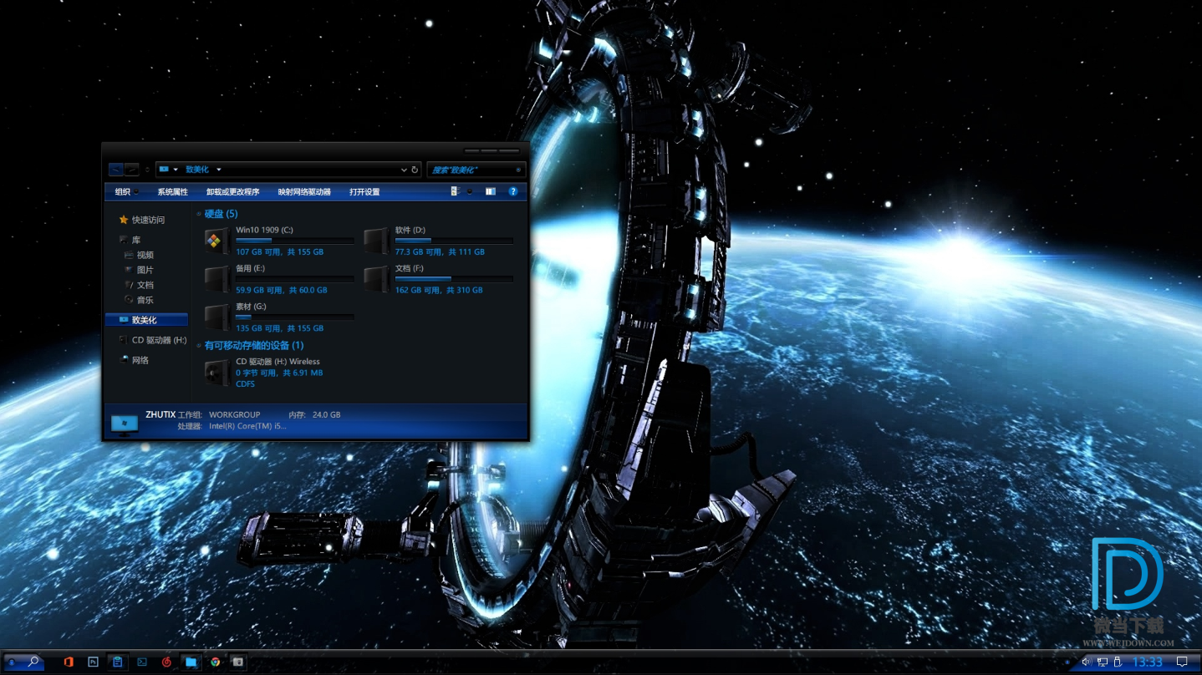Click the WORKGROUP value in the details pane
The width and height of the screenshot is (1202, 675).
point(234,414)
